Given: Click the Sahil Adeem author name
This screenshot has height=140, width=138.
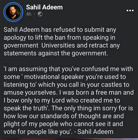Looking at the screenshot, I should 44,7.
